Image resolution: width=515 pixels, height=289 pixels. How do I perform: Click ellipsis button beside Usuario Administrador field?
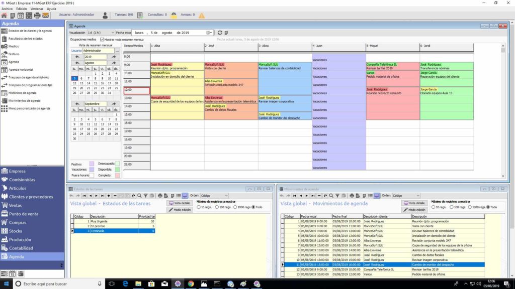(117, 51)
